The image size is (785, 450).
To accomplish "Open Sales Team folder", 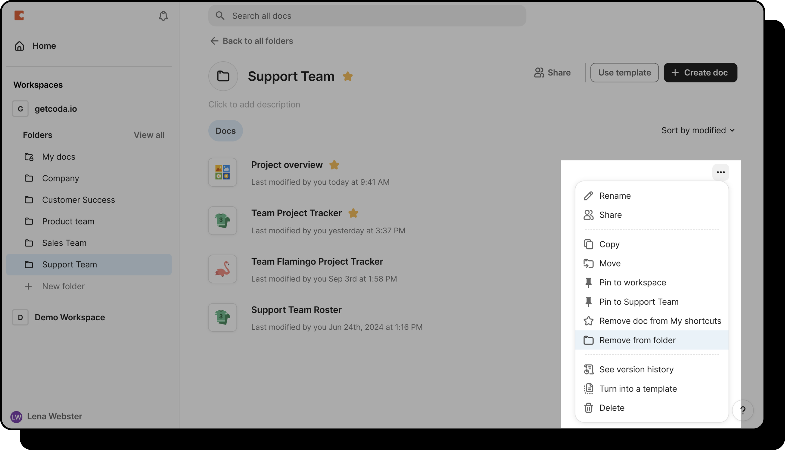I will click(x=89, y=243).
